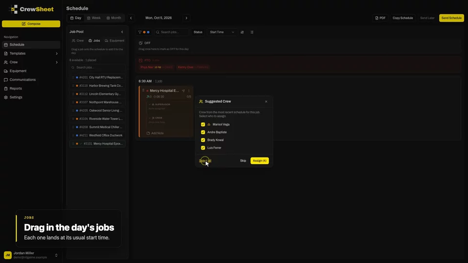Viewport: 468px width, 263px height.
Task: Click the PTO calendar icon
Action: point(140,60)
